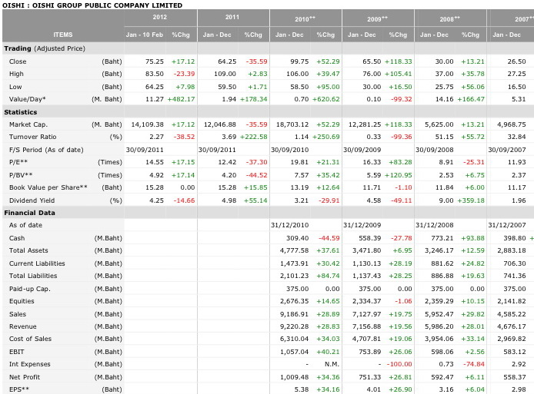The height and width of the screenshot is (394, 534).
Task: Click the 2011 turnover change +222.58
Action: (254, 137)
